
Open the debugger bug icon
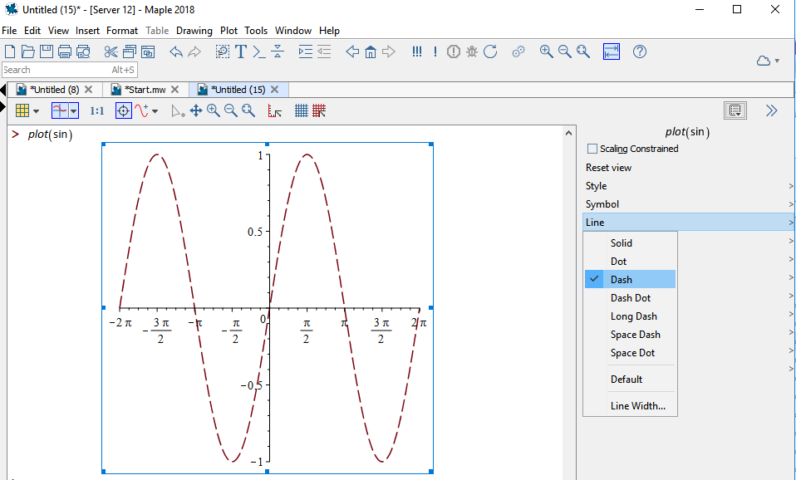pyautogui.click(x=472, y=51)
